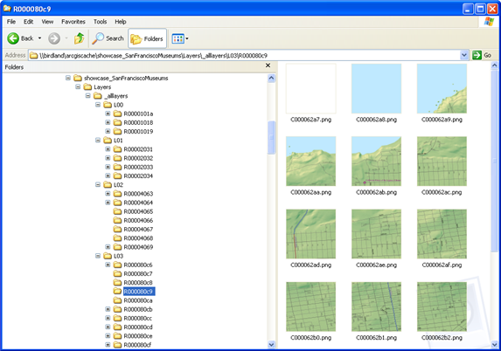Image resolution: width=501 pixels, height=351 pixels.
Task: Click the Forward arrow icon
Action: [x=54, y=38]
